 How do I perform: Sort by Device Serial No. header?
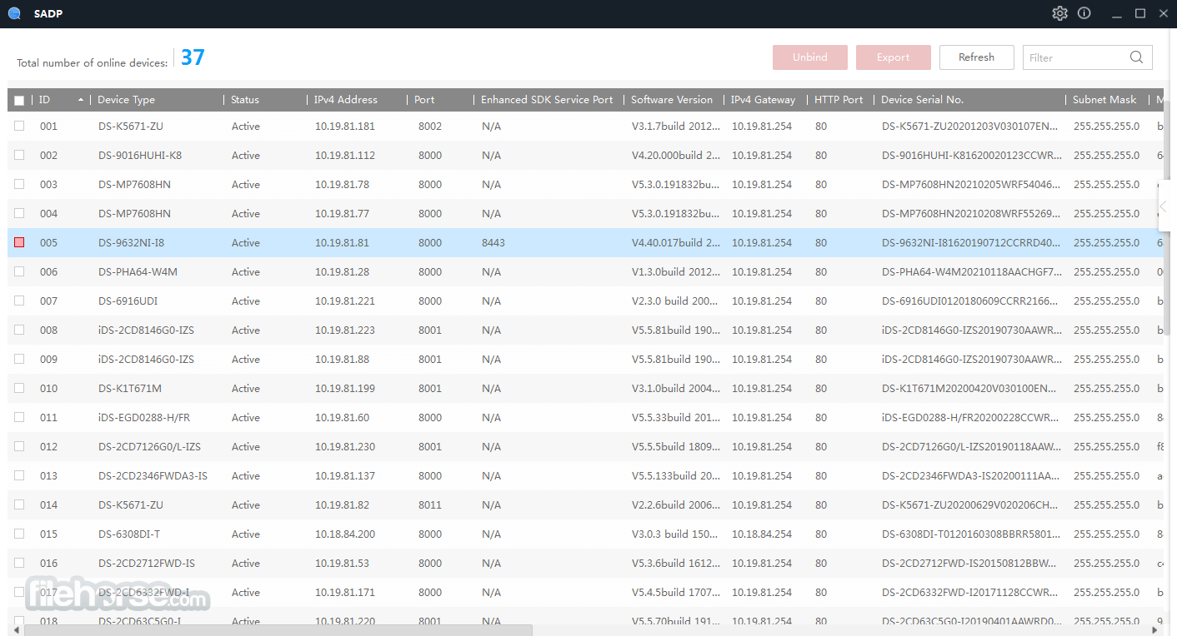[x=922, y=100]
